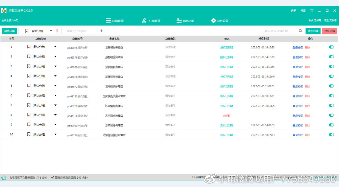Click the trash icon beside the group dropdown
Viewport: 339px width, 187px height.
click(x=58, y=31)
